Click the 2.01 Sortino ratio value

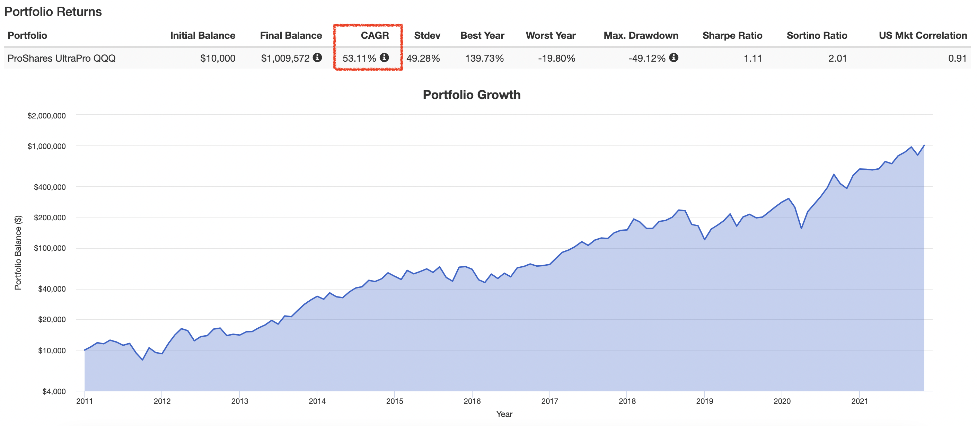pyautogui.click(x=837, y=59)
